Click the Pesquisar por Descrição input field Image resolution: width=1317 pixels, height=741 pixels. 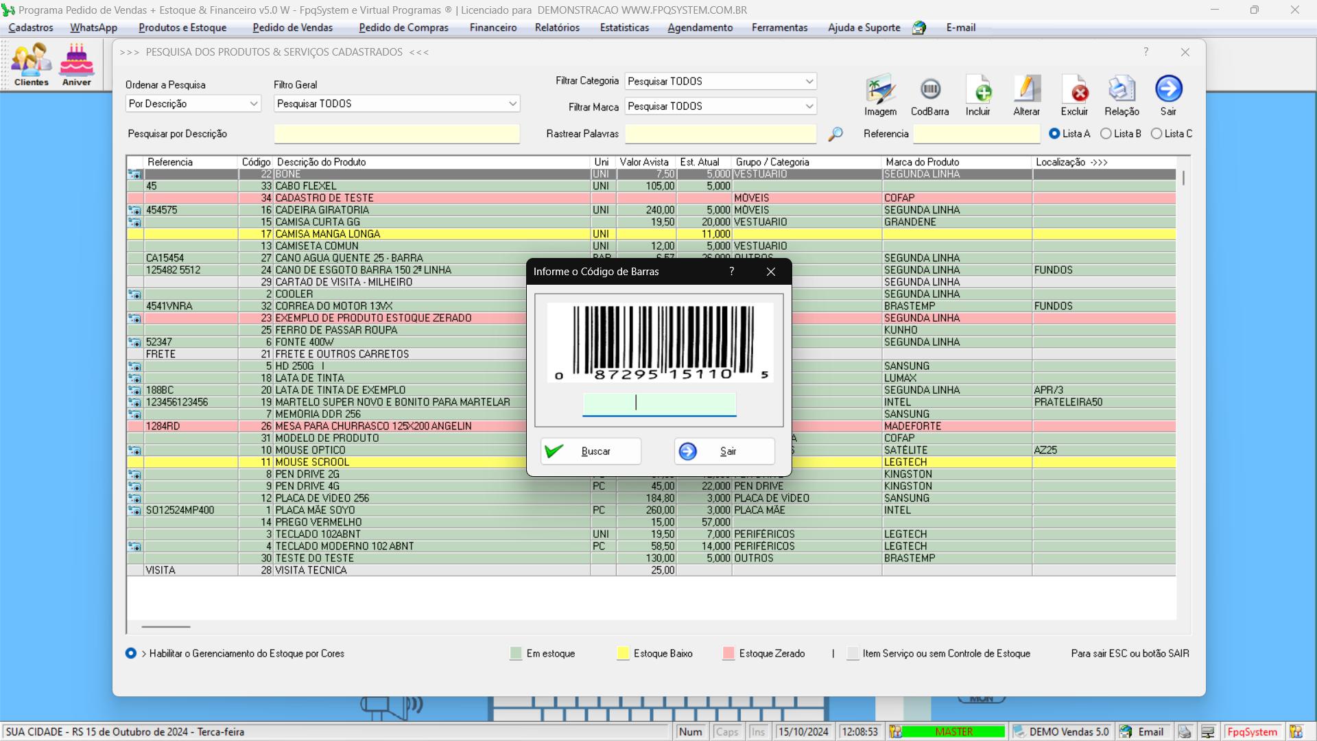(397, 134)
